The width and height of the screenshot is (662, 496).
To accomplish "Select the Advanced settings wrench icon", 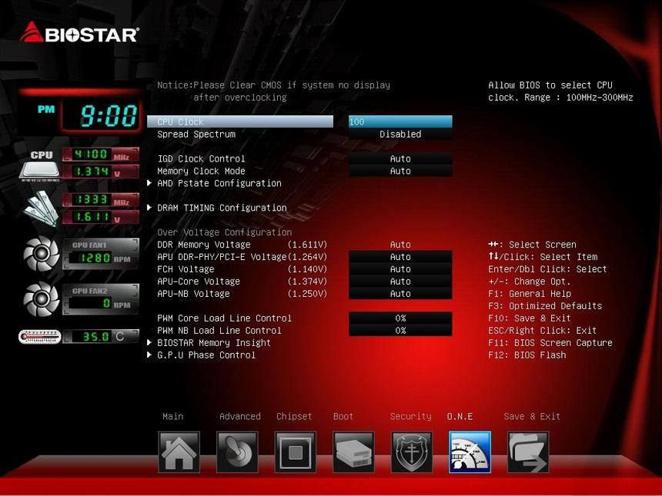I will point(237,452).
